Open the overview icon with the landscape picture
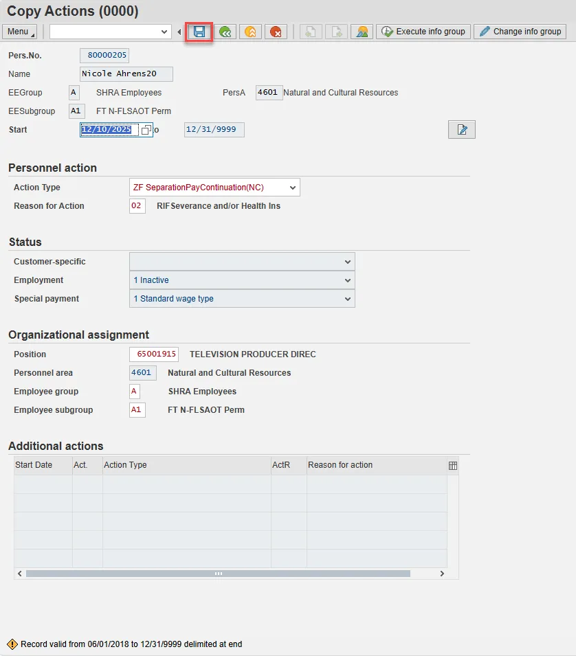Image resolution: width=576 pixels, height=656 pixels. 362,32
